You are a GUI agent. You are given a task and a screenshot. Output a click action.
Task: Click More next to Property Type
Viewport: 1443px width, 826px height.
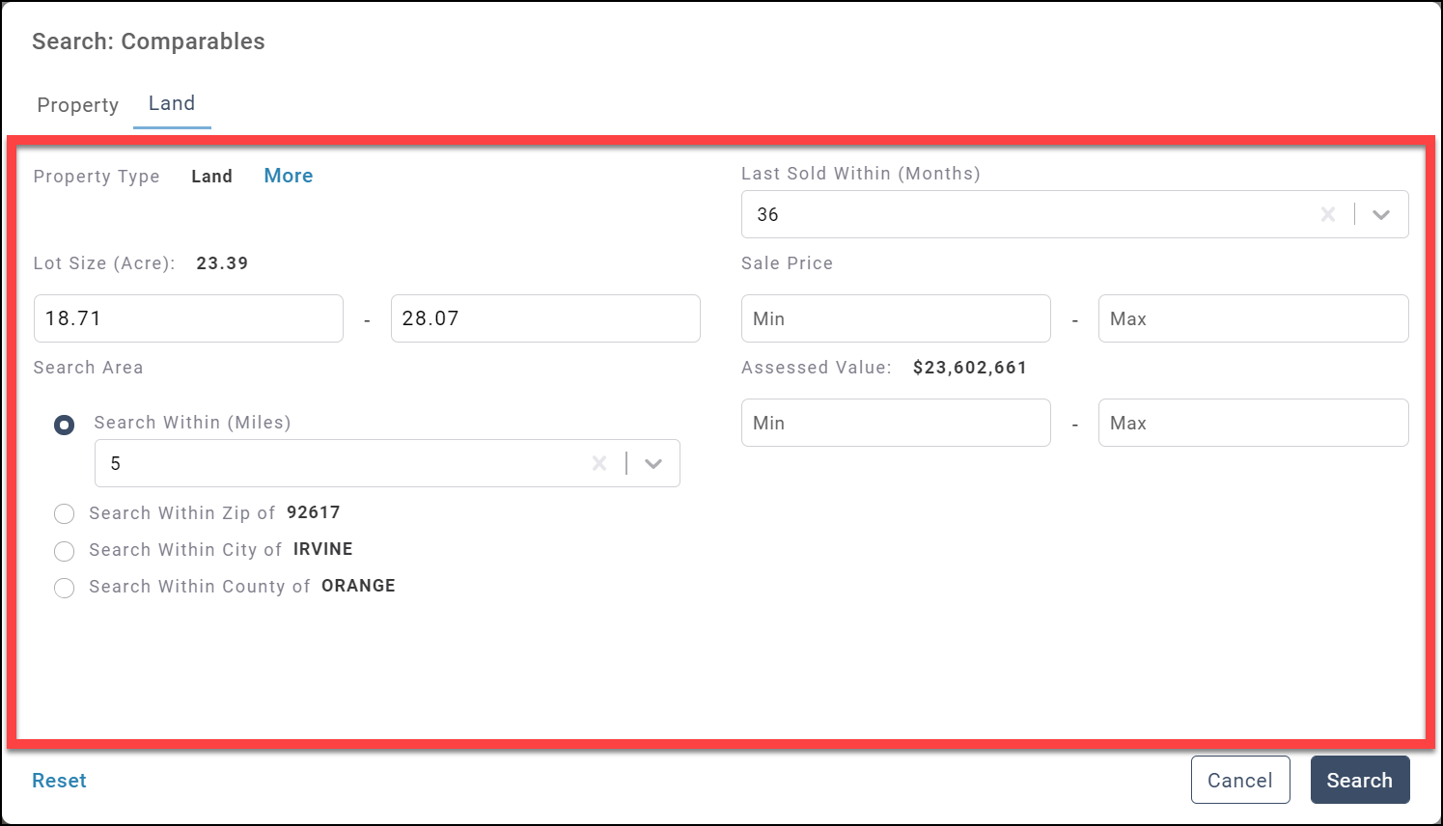tap(288, 176)
